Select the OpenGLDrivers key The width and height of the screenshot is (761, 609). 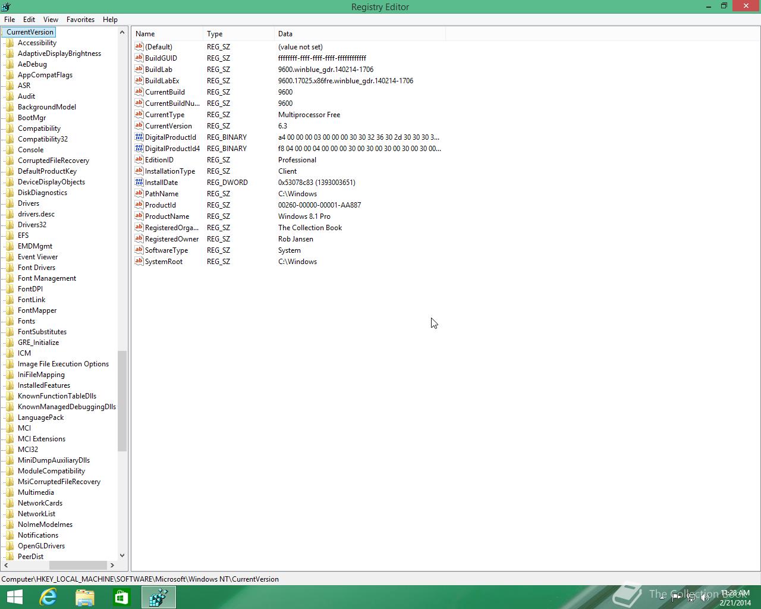click(x=41, y=546)
